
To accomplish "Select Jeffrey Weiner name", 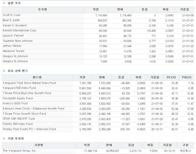I will (x=12, y=46).
